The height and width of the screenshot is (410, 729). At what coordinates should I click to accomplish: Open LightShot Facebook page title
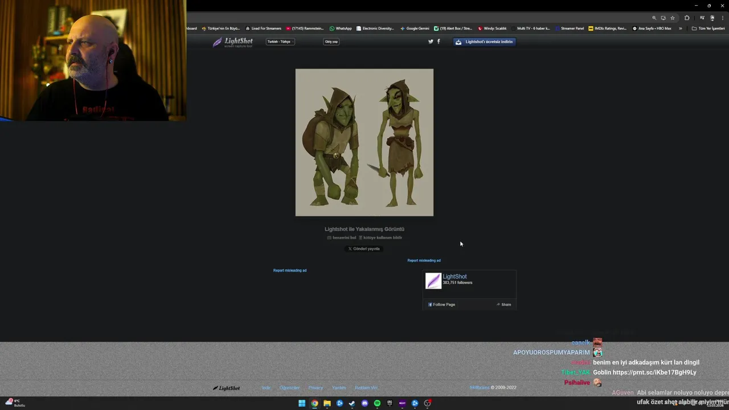point(454,277)
